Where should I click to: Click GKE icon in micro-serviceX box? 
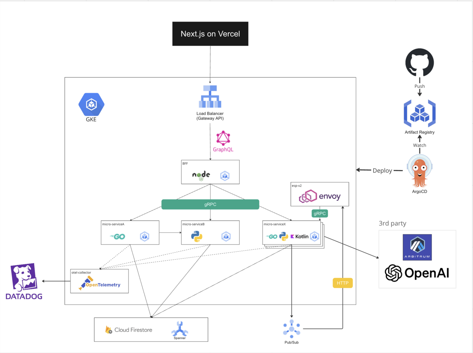point(314,236)
